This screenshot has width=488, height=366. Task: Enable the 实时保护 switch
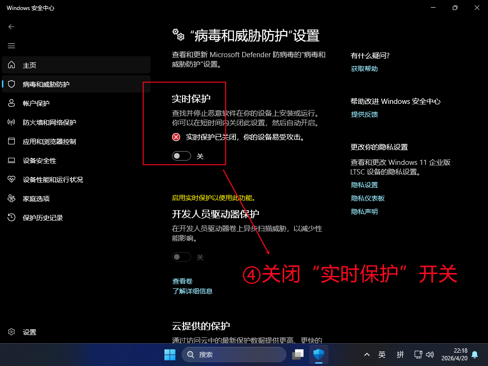[181, 156]
